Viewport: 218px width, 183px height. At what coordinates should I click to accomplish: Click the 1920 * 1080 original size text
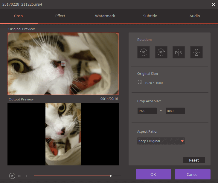click(x=154, y=83)
